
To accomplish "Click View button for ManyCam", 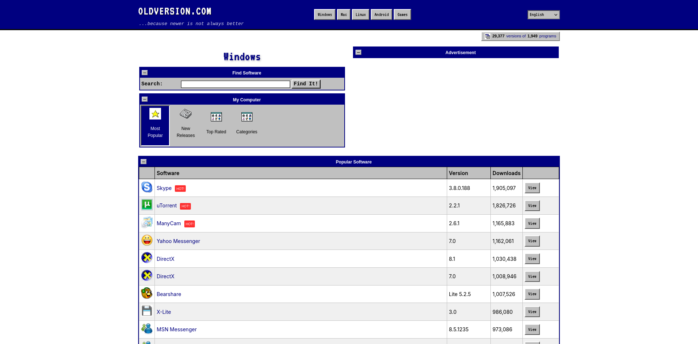I will (x=532, y=224).
